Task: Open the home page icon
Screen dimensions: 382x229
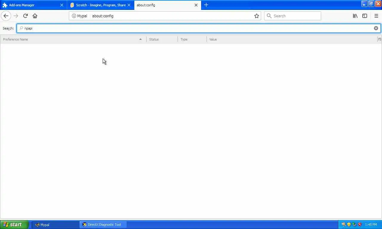Action: point(35,16)
